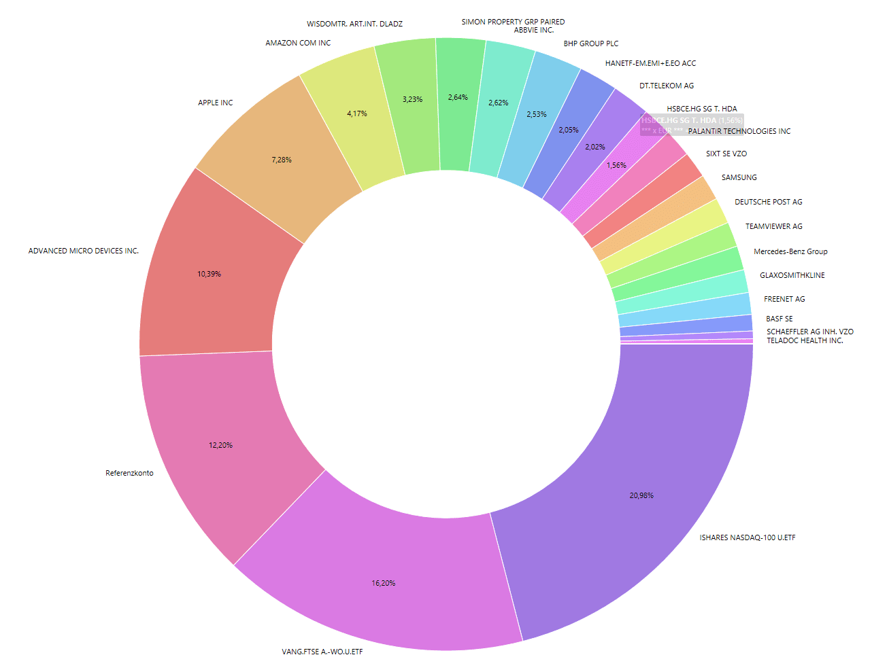The width and height of the screenshot is (872, 672).
Task: Click the HSBCE.HG SG T. HDA (1,56%) tooltip
Action: click(692, 125)
